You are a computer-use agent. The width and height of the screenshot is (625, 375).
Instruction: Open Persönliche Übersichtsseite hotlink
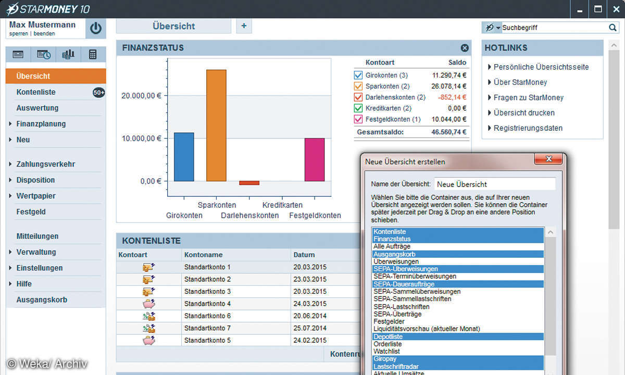541,67
